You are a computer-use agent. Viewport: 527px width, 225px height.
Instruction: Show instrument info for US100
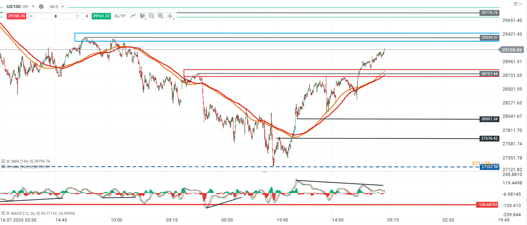(41, 7)
